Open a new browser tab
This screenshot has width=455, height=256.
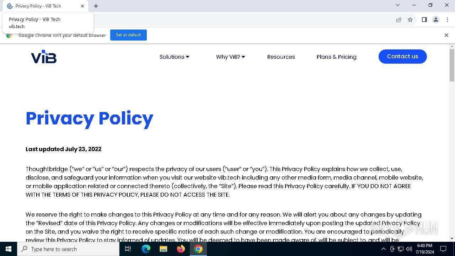coord(96,6)
